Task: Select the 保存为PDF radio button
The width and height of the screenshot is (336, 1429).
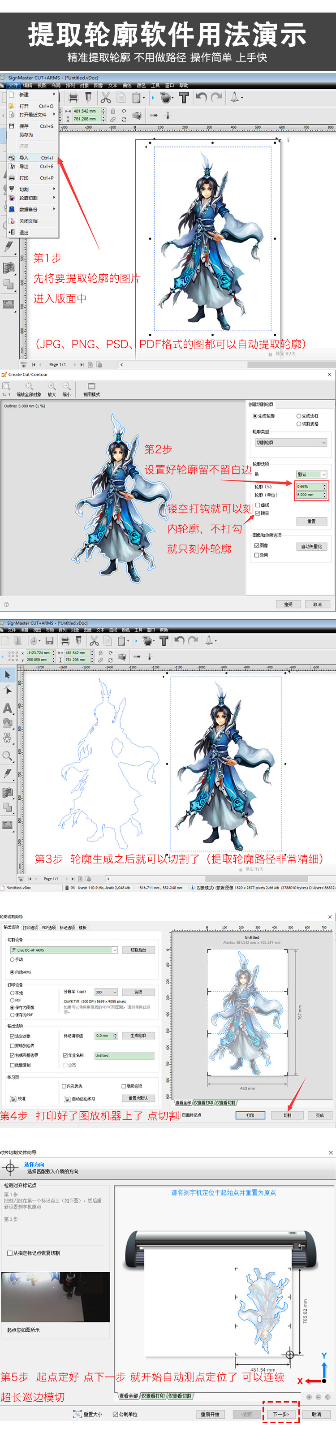Action: click(12, 1015)
